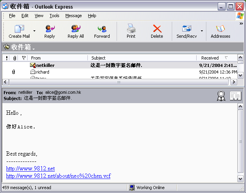
Task: Click the 459 message(s), 1 unread status
Action: pyautogui.click(x=27, y=188)
